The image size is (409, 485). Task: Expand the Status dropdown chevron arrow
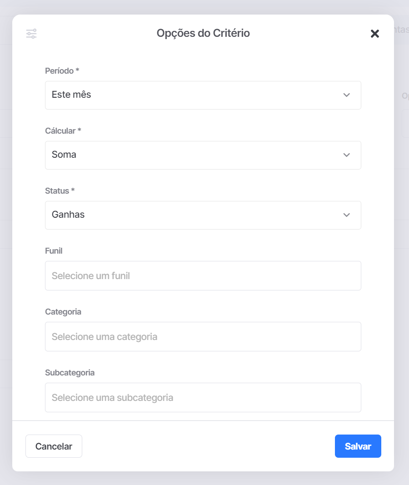click(347, 215)
